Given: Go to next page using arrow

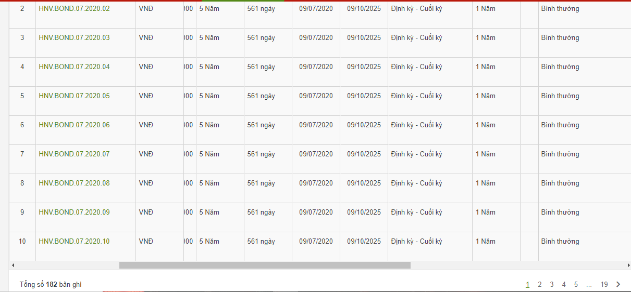Looking at the screenshot, I should [618, 284].
